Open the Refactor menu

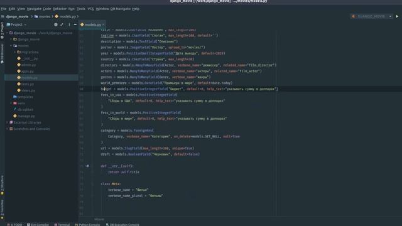tap(60, 9)
